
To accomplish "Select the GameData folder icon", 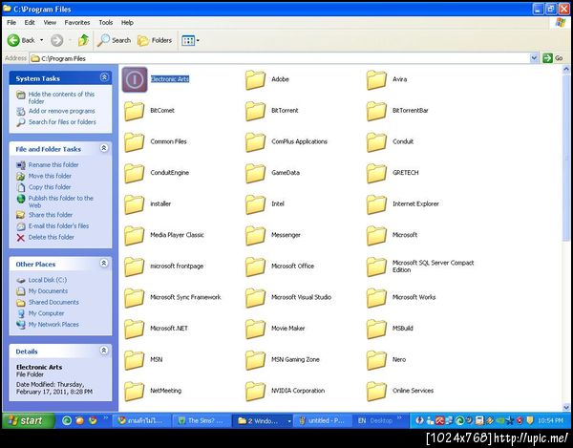I will point(255,173).
